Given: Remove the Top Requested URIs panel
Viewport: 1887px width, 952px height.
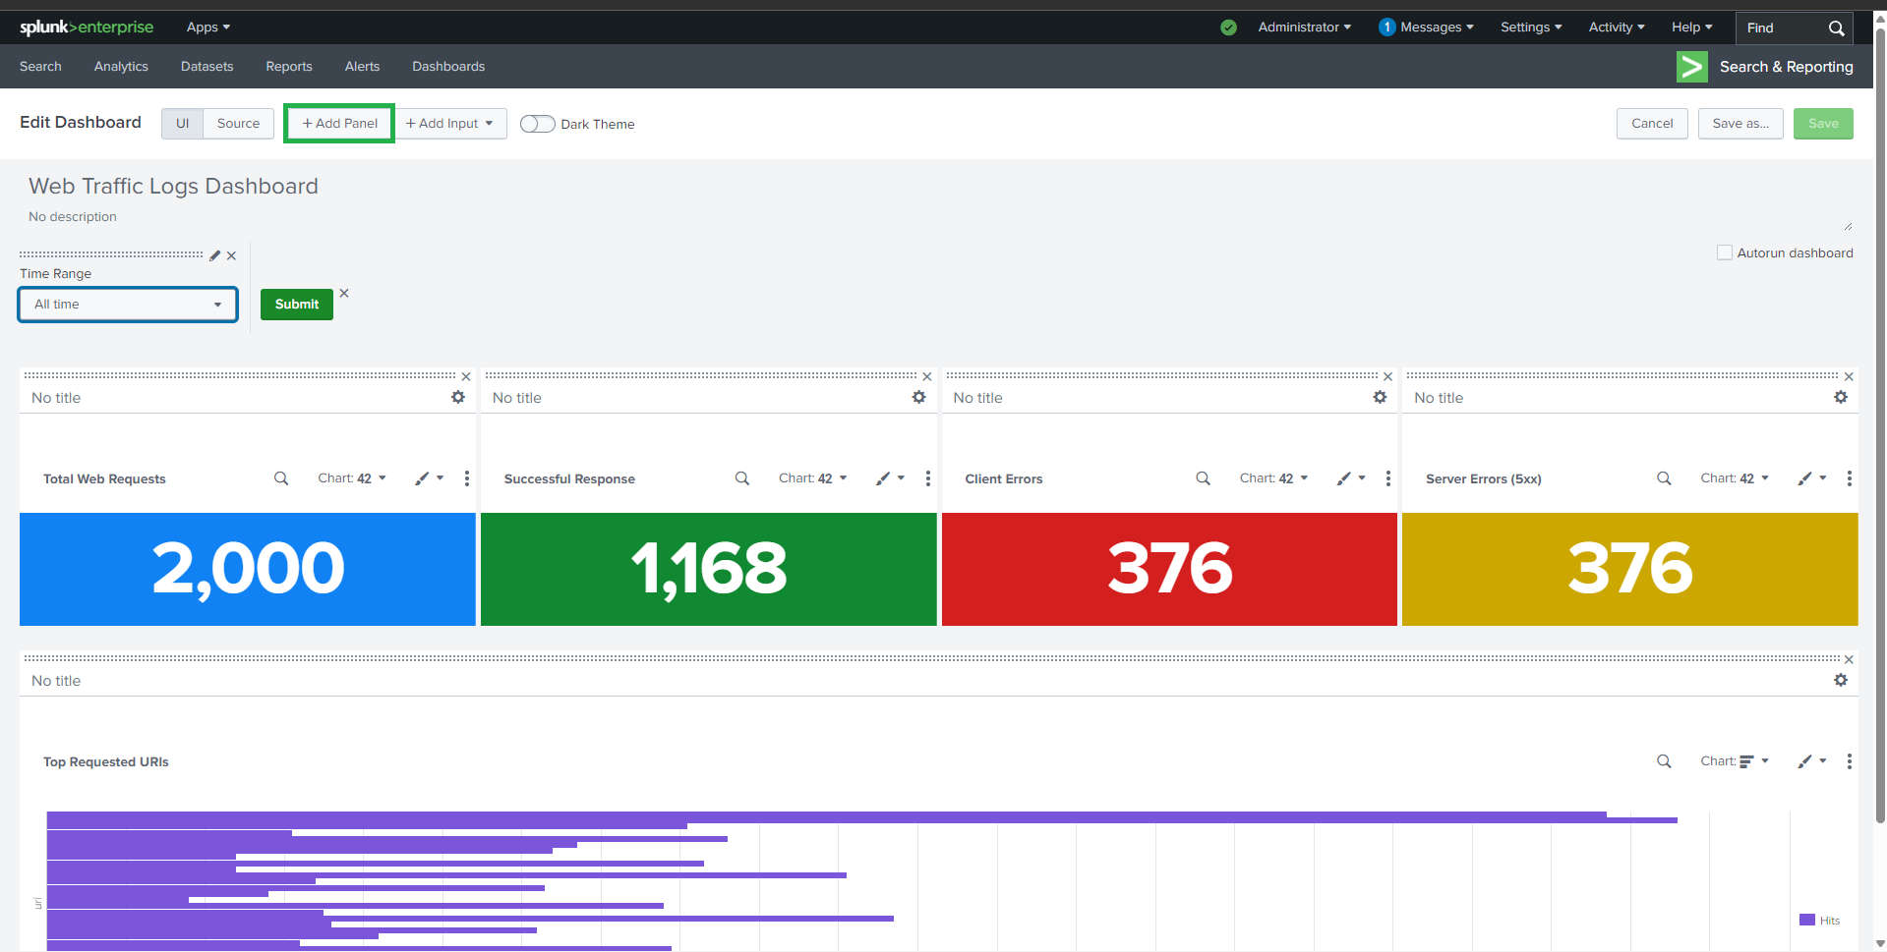Looking at the screenshot, I should (1849, 659).
